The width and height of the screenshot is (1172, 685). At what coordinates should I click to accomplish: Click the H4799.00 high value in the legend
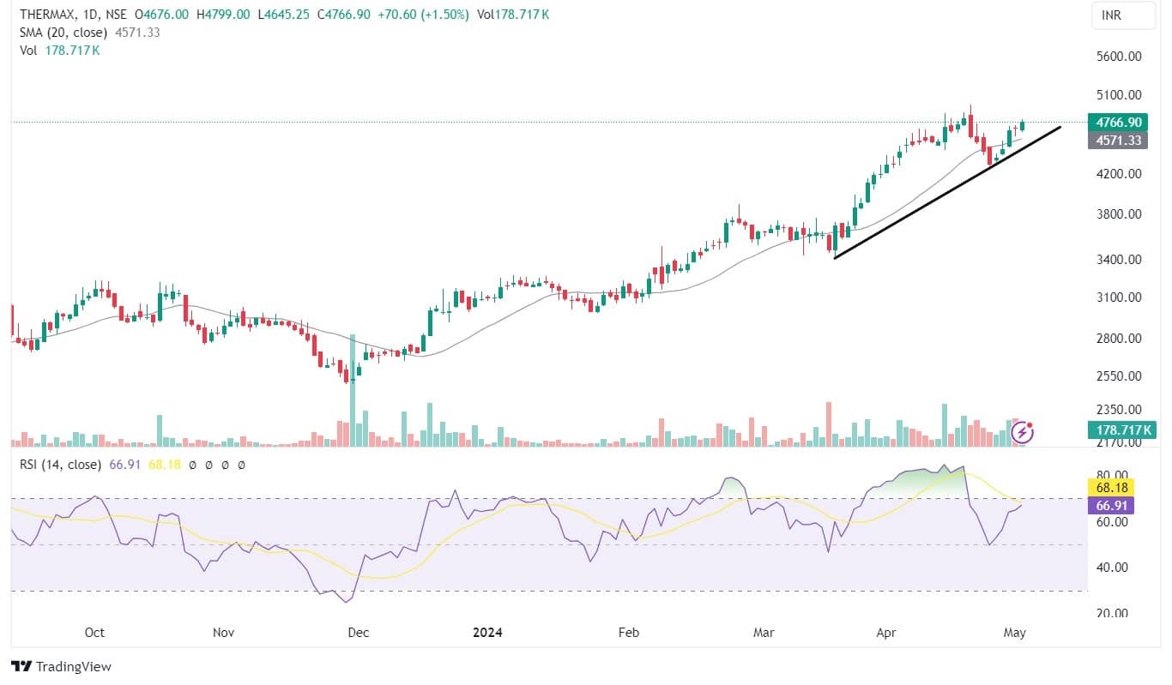coord(223,15)
